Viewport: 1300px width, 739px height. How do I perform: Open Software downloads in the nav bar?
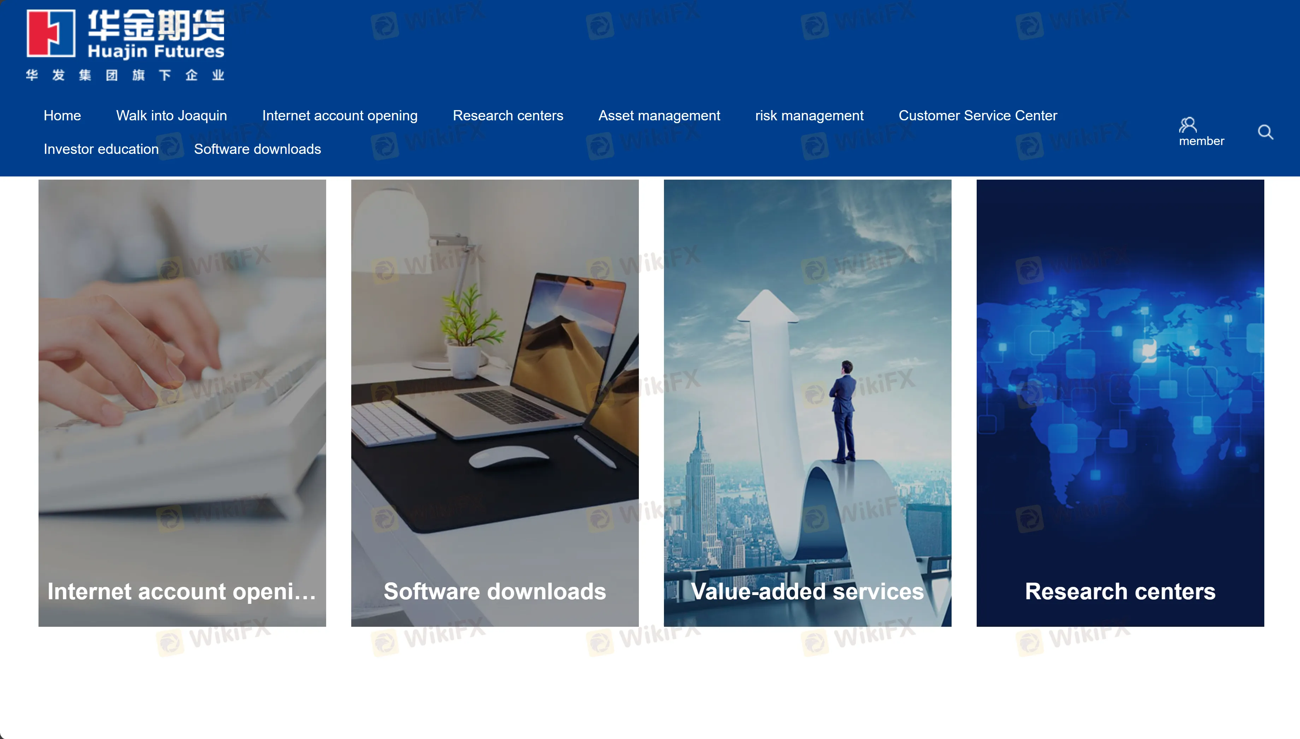257,149
